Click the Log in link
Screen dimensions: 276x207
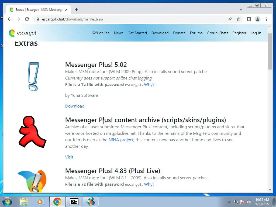(x=256, y=33)
